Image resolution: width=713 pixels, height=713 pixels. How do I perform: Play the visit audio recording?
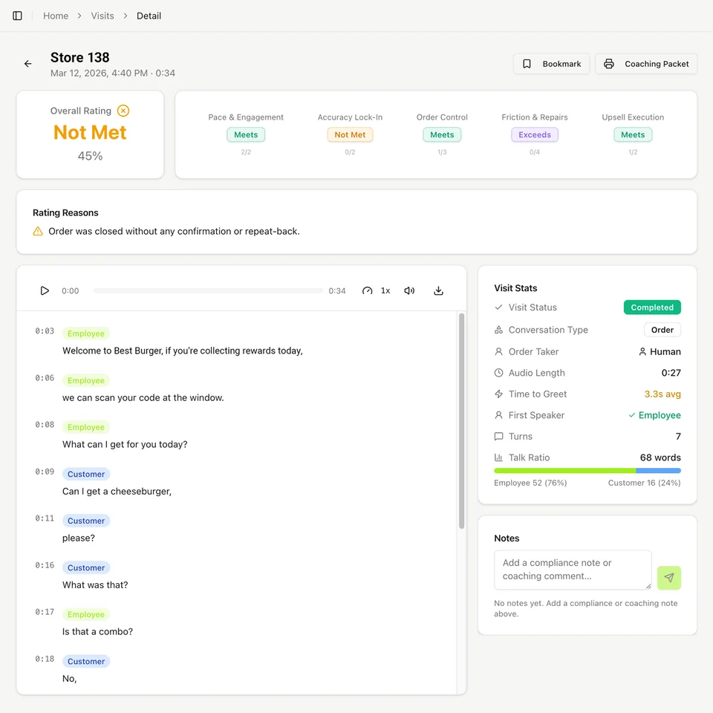coord(44,290)
